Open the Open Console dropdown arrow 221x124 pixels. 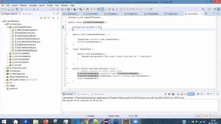pyautogui.click(x=211, y=94)
